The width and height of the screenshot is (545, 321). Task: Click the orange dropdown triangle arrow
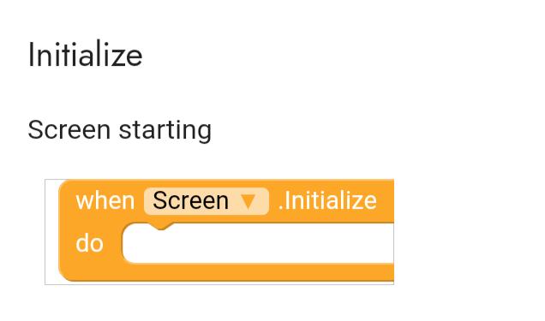[249, 202]
